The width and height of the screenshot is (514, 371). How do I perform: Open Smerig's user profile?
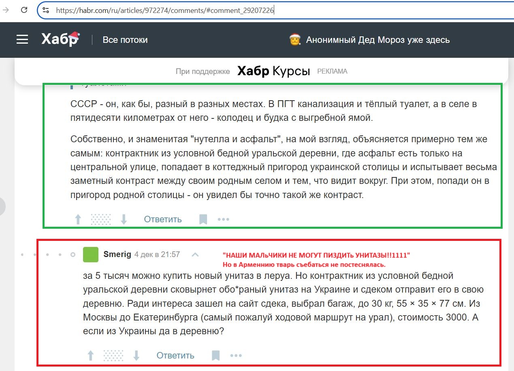117,254
